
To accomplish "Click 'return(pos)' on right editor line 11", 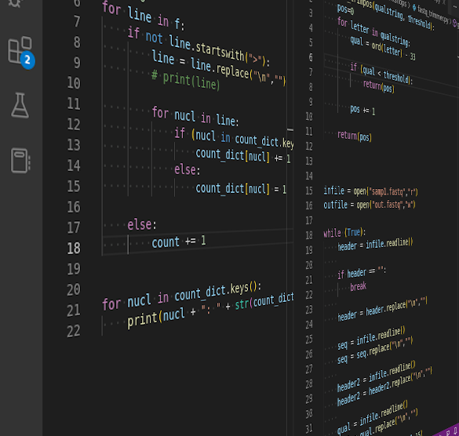I will pos(355,136).
